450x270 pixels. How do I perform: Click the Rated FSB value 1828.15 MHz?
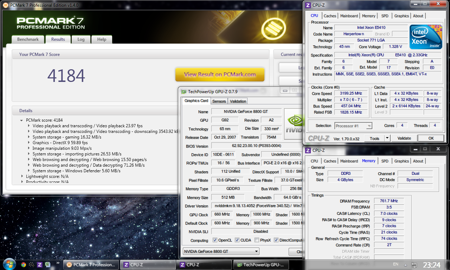point(351,112)
